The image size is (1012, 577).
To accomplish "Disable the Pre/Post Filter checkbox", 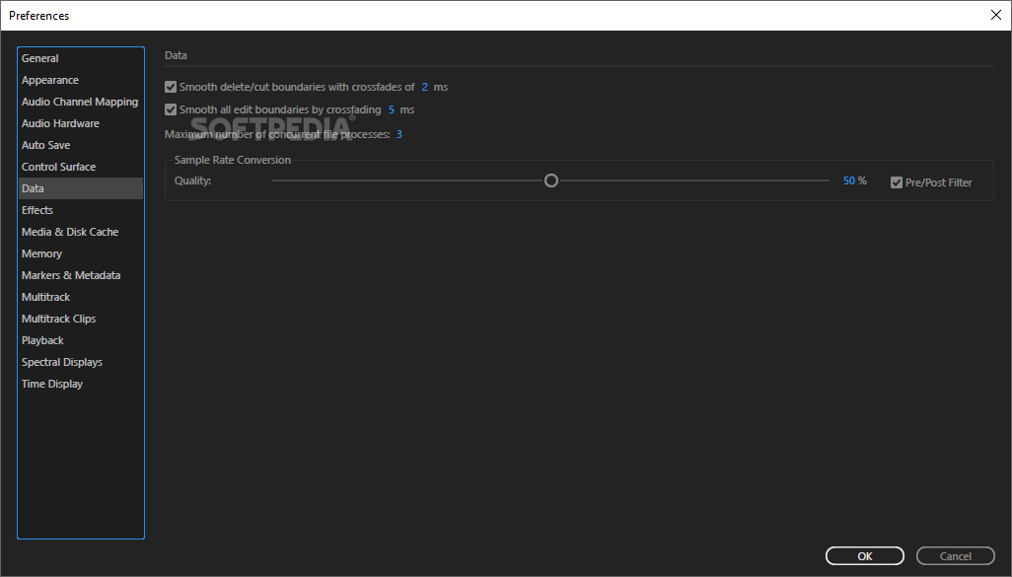I will (897, 182).
